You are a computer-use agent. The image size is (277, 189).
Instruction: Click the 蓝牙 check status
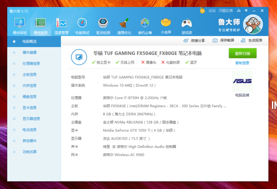(x=191, y=62)
